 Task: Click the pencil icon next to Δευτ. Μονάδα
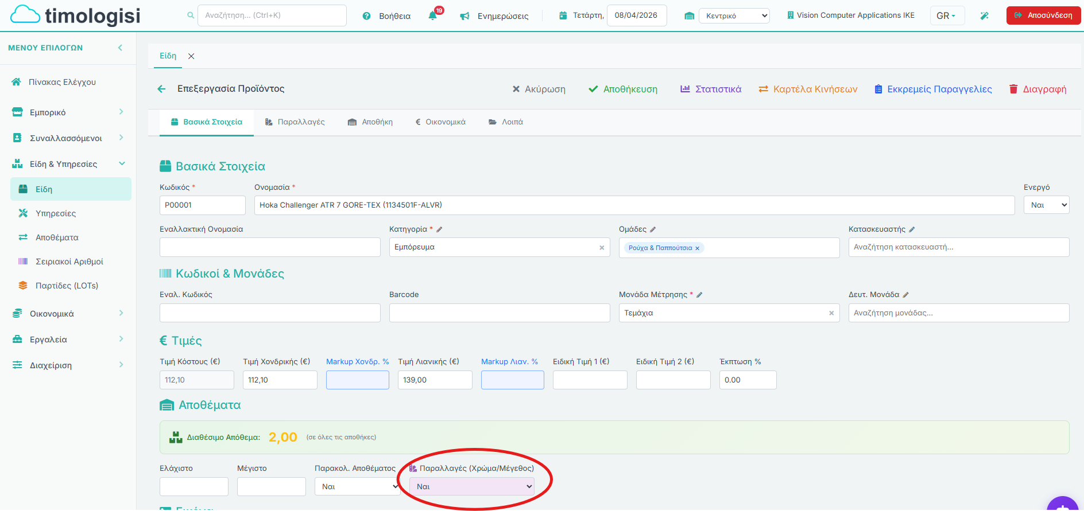click(906, 295)
